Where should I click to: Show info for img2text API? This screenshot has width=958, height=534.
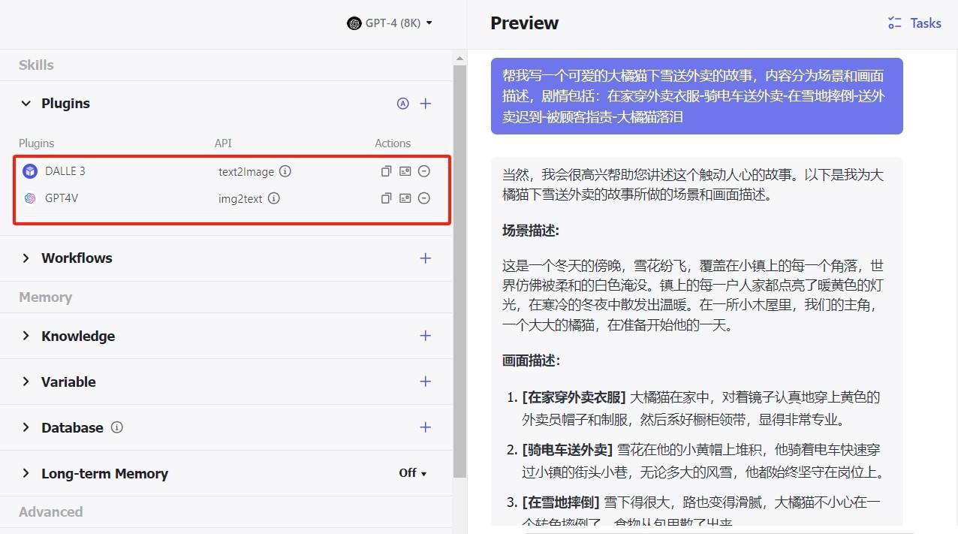[x=274, y=198]
